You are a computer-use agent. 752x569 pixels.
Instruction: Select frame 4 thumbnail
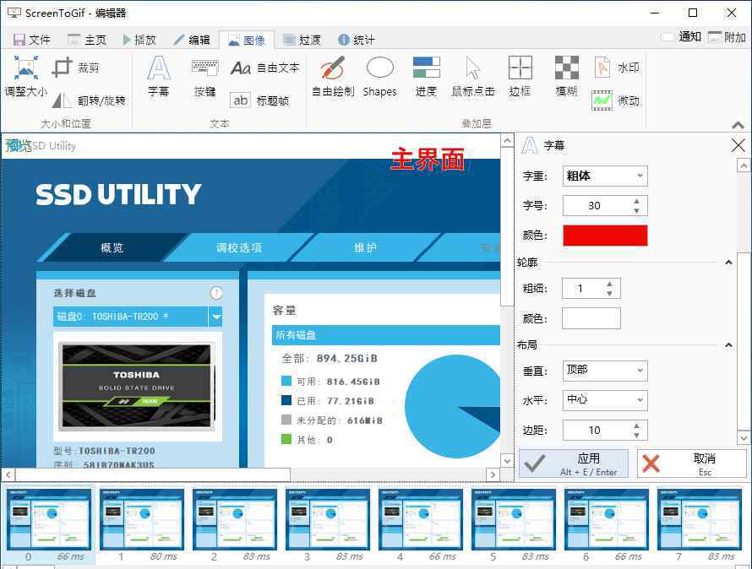[x=421, y=525]
